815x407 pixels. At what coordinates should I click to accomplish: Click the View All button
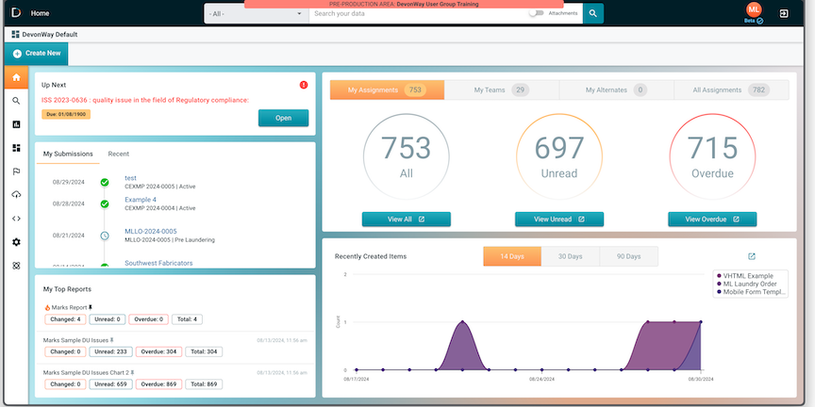(x=407, y=220)
